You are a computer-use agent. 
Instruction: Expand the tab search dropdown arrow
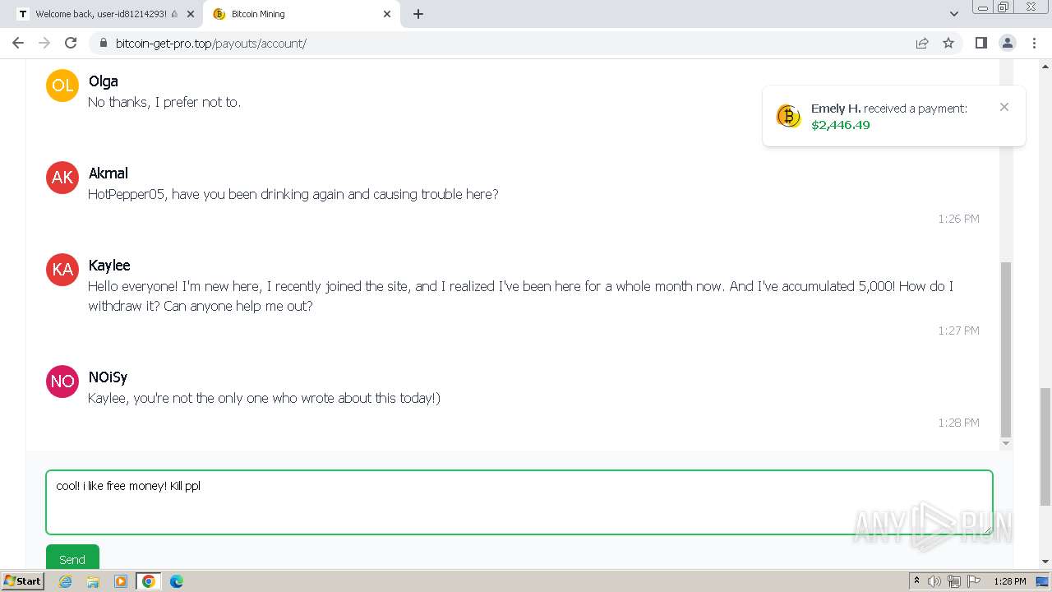click(954, 14)
